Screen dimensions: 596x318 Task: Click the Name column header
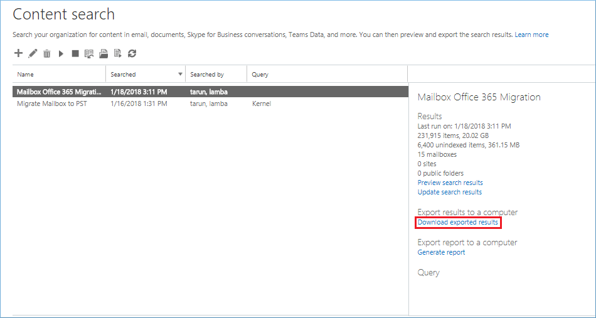[x=26, y=75]
